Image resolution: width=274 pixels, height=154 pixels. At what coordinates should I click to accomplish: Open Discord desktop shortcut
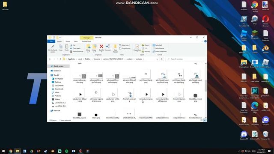pyautogui.click(x=265, y=121)
